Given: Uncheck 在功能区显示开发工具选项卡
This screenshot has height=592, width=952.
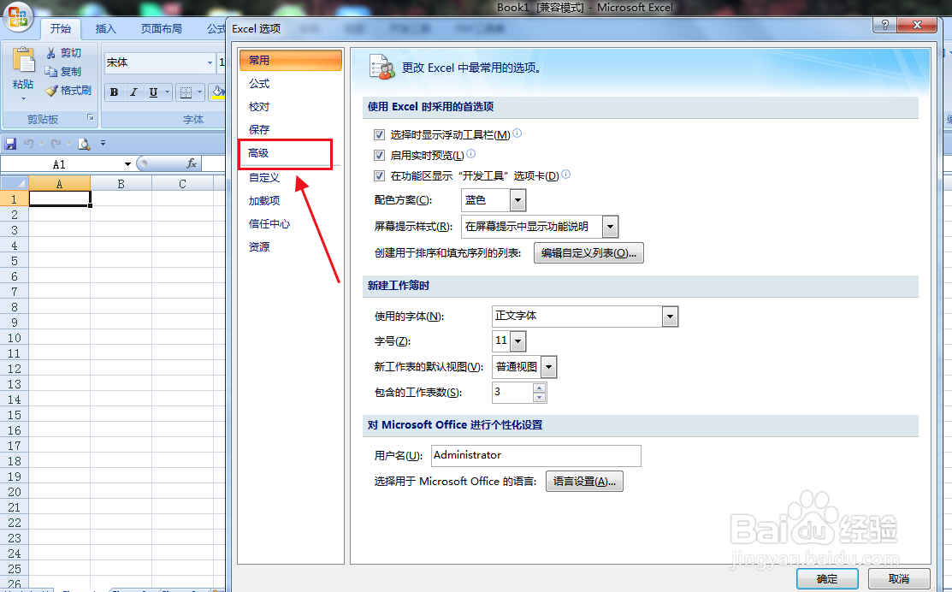Looking at the screenshot, I should [x=379, y=175].
